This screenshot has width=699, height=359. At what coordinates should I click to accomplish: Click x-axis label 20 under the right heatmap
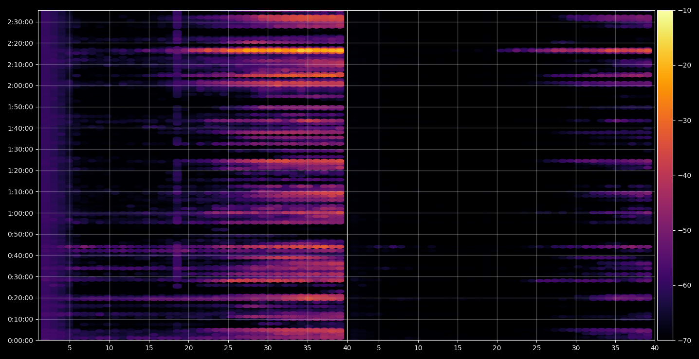[x=497, y=348]
